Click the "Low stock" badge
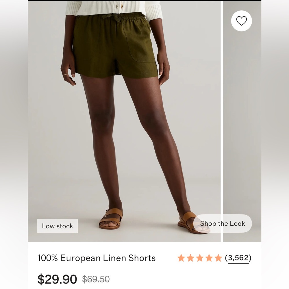This screenshot has width=289, height=289. pos(57,226)
